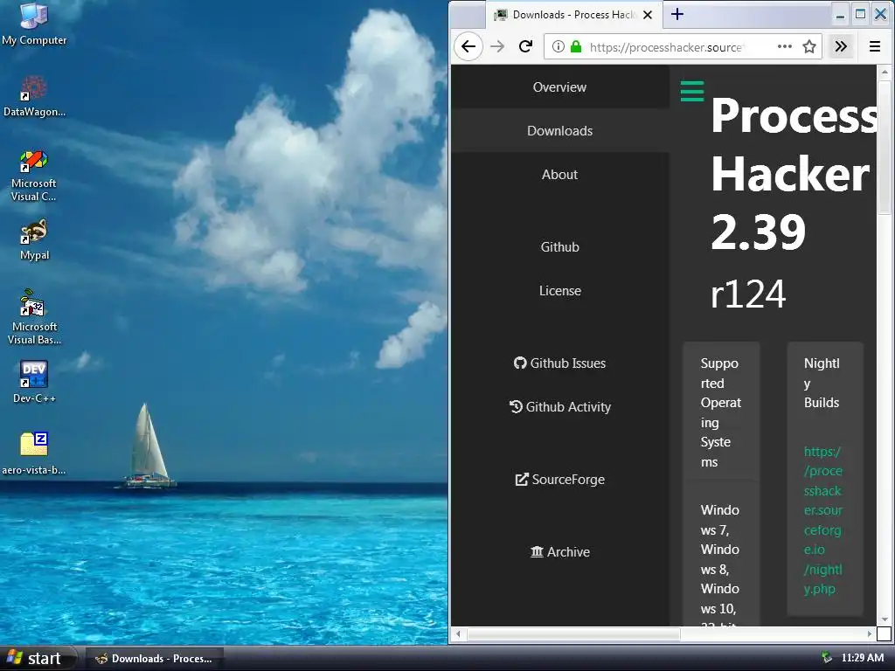Click the vertical scrollbar thumb
The width and height of the screenshot is (895, 671).
coord(885,147)
